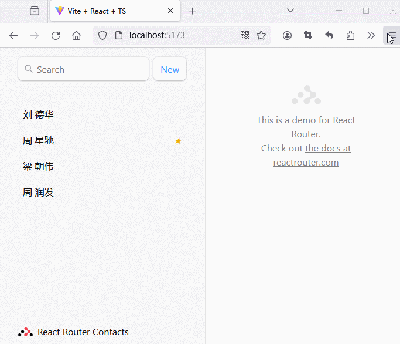Expand the list all tabs dropdown

coord(290,11)
